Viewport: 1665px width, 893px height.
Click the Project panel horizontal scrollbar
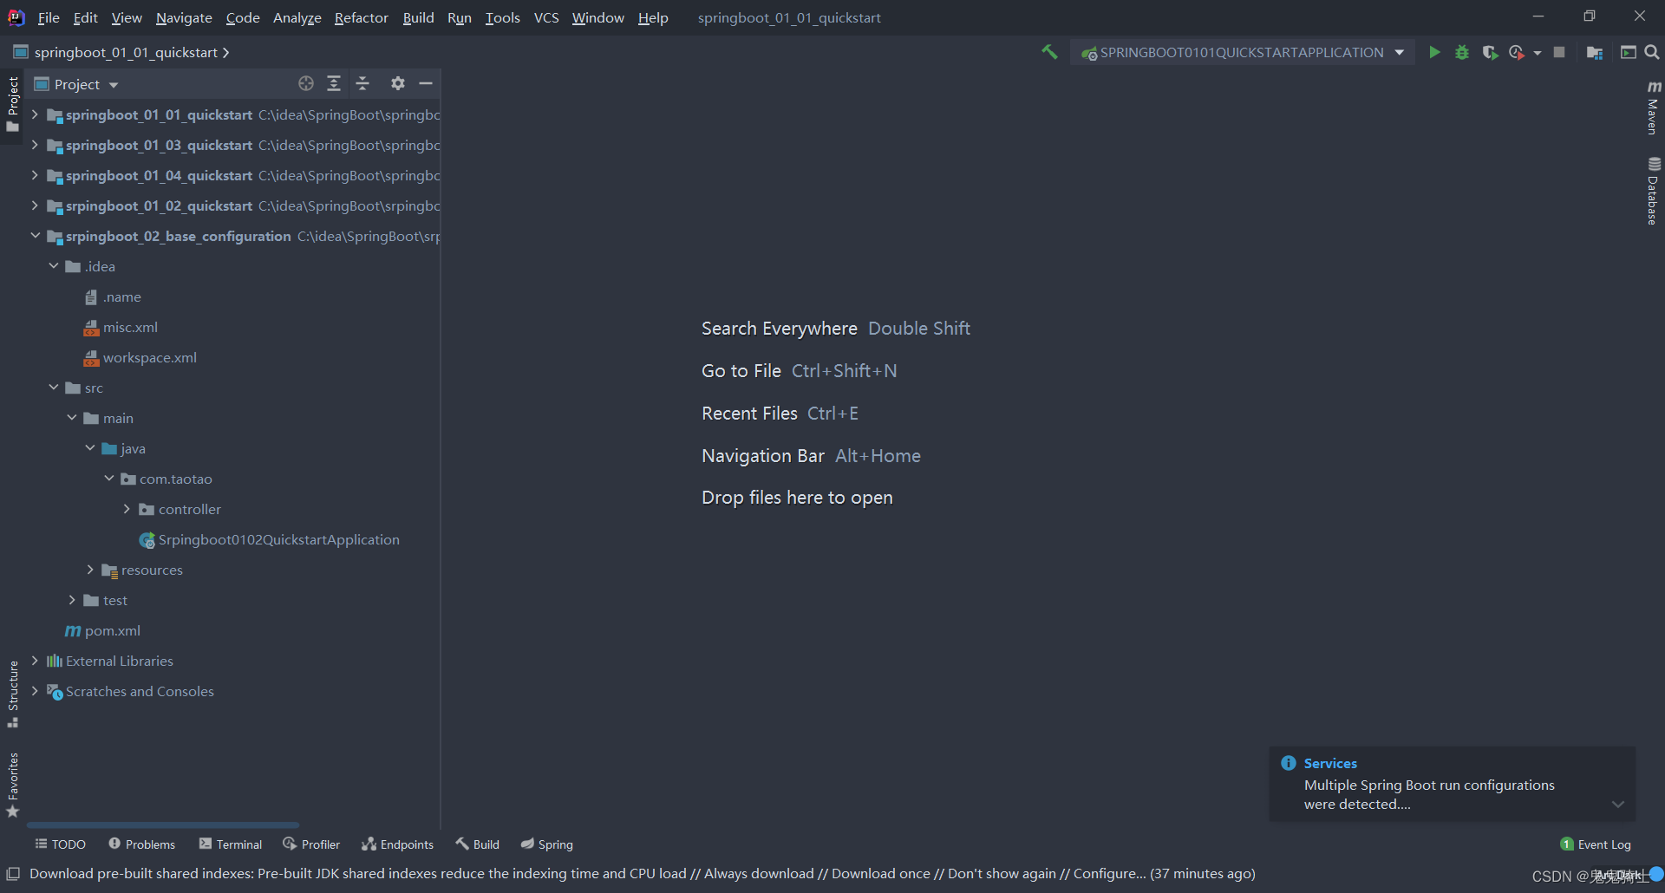pos(163,825)
